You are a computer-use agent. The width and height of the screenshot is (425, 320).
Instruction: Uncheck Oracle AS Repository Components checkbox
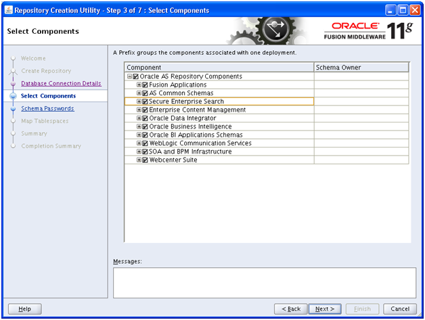[x=136, y=76]
